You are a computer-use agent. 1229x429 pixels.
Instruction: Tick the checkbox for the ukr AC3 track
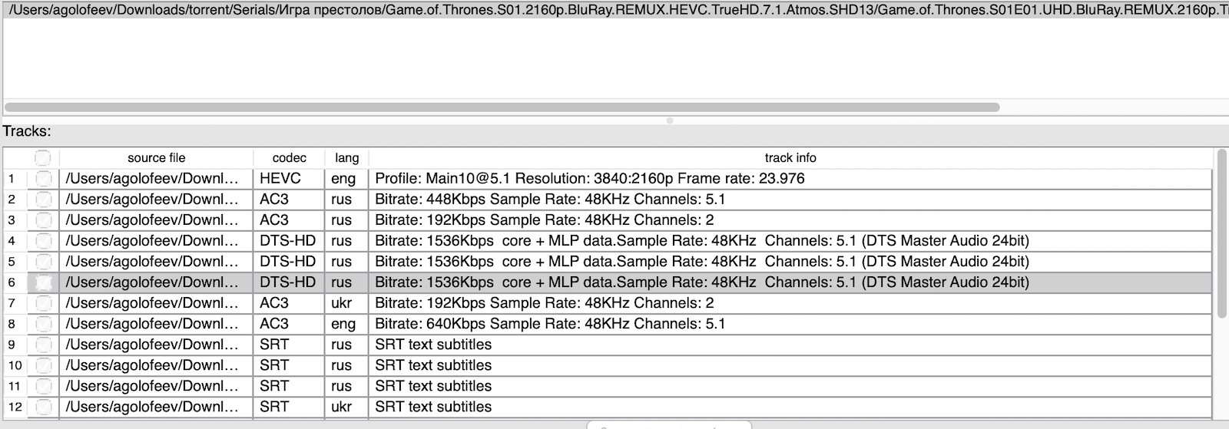(43, 303)
